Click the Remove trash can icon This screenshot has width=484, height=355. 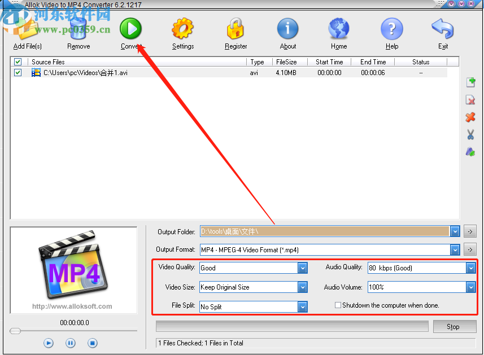79,29
